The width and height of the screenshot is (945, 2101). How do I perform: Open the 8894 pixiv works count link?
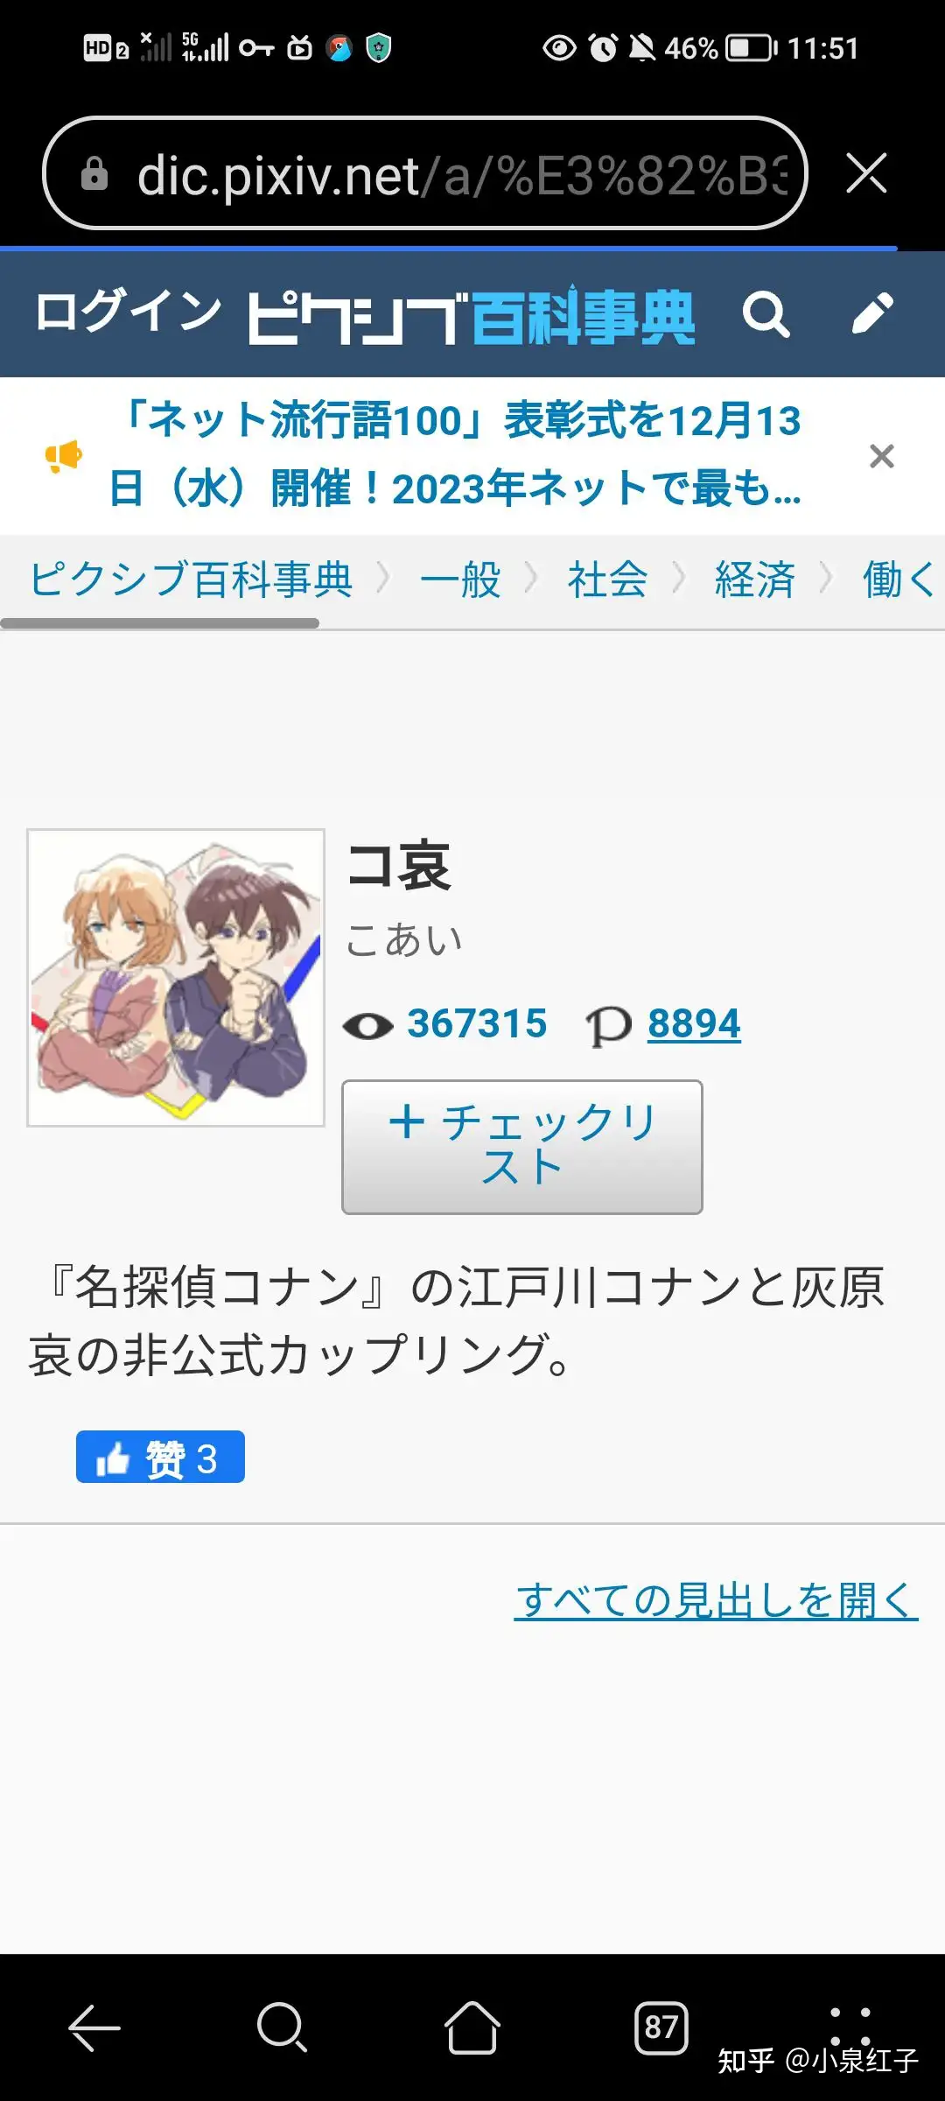click(x=694, y=1023)
